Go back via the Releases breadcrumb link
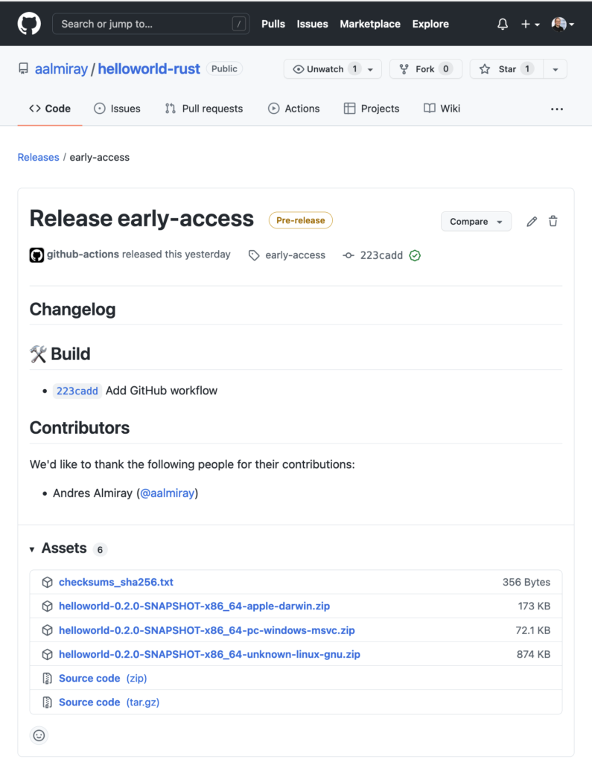The image size is (592, 762). click(38, 157)
